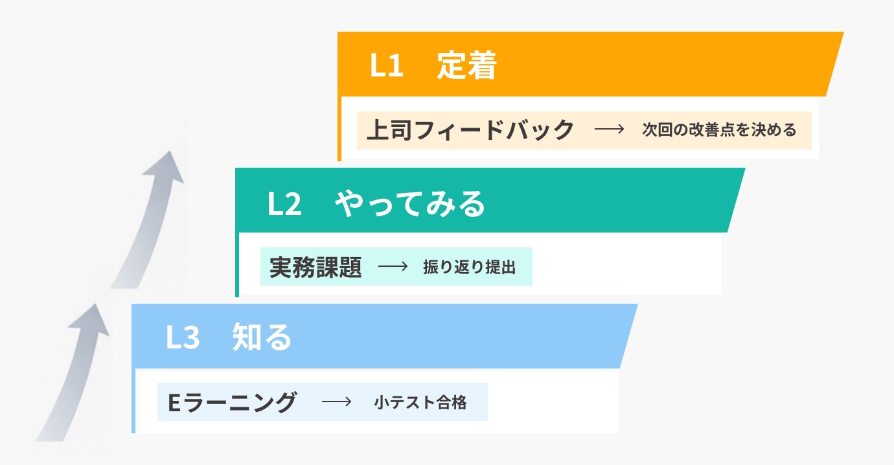The image size is (894, 465).
Task: Click the L3 level code text
Action: (x=183, y=338)
